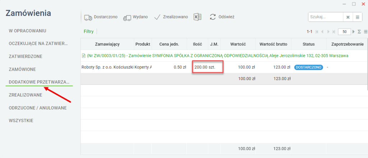368x158 pixels.
Task: Sort by Produkt column header
Action: coord(143,44)
